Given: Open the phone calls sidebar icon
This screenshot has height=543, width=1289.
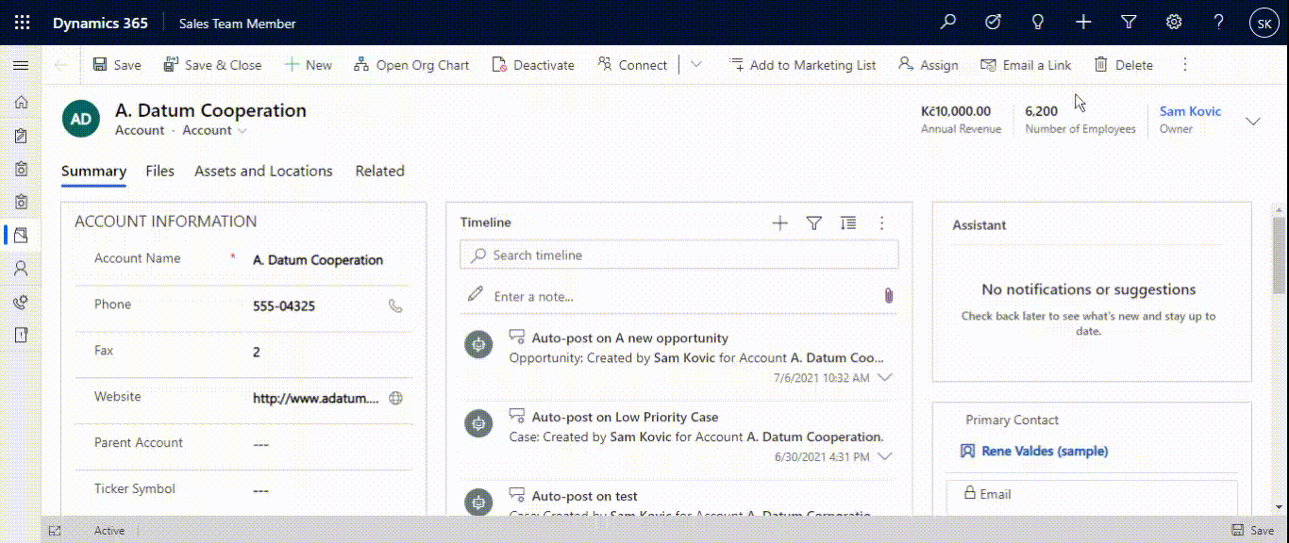Looking at the screenshot, I should pos(21,302).
